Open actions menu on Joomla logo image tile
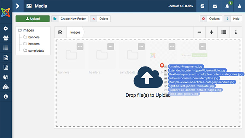 172,46
